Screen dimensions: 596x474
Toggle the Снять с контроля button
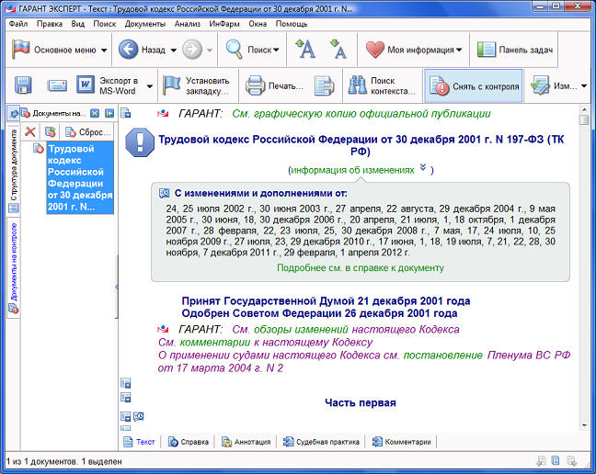474,86
